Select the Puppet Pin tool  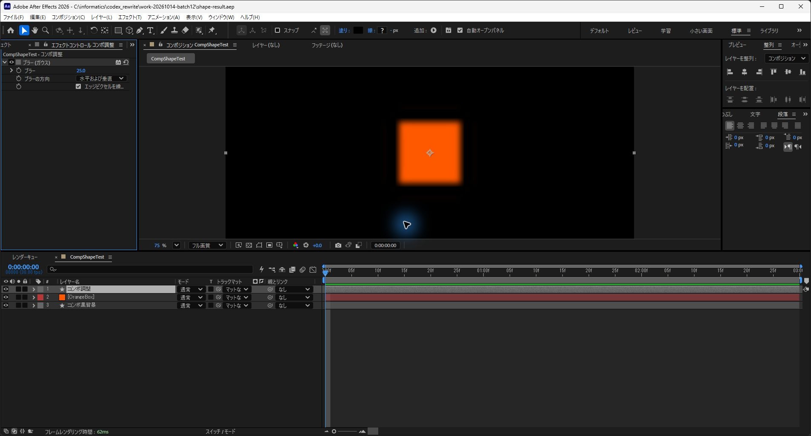[x=212, y=30]
